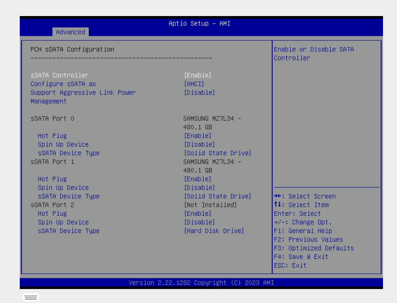The height and width of the screenshot is (303, 397).
Task: Select Support Aggressive Link Power Management label
Action: (x=83, y=97)
